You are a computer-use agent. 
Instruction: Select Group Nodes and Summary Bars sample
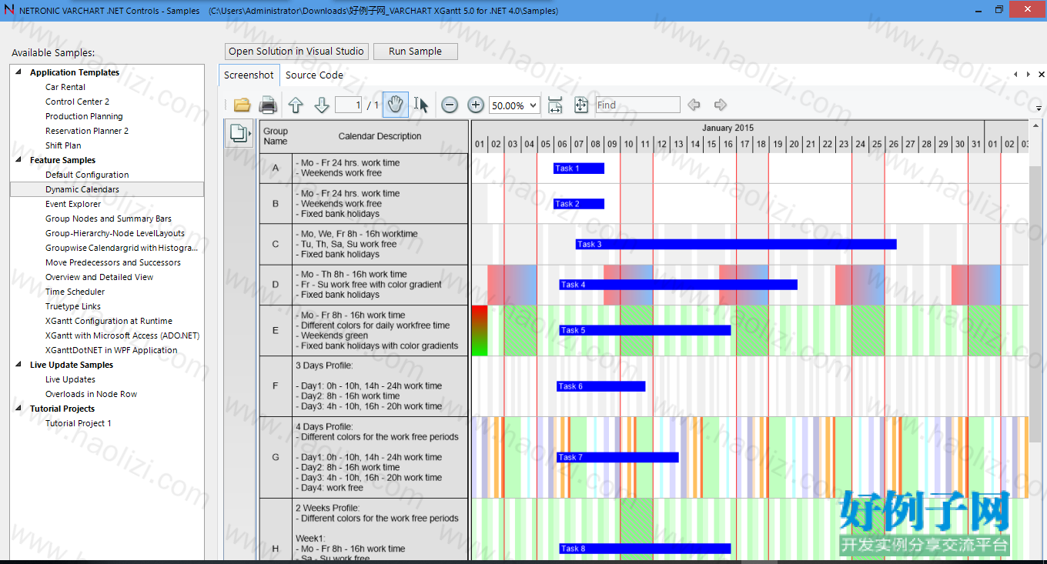(x=109, y=219)
